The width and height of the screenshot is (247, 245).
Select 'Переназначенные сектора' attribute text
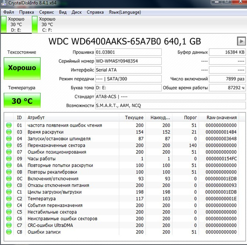tap(56, 145)
